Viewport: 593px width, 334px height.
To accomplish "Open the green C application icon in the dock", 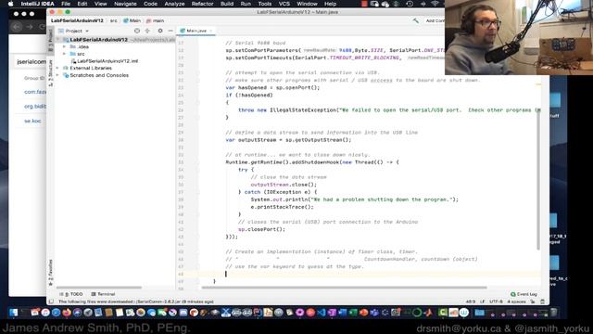I will [x=443, y=313].
